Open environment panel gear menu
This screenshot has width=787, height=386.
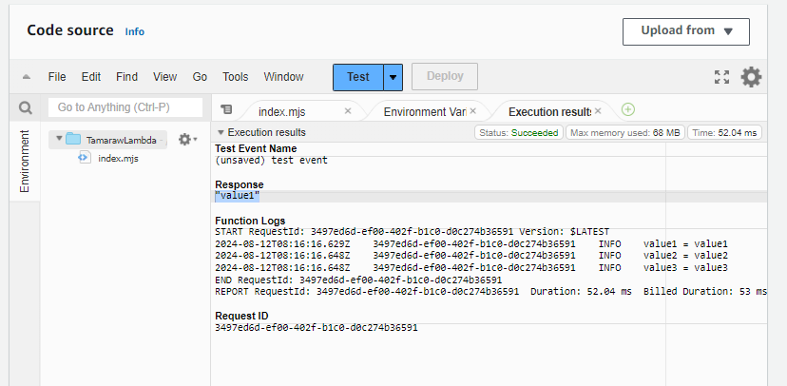pos(186,139)
